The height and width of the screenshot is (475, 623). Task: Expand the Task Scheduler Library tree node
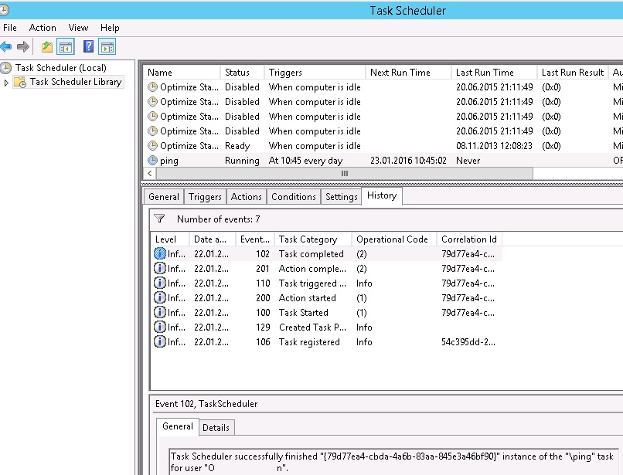tap(6, 83)
